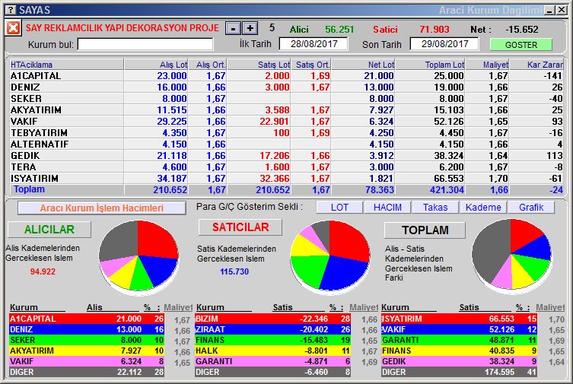Click the ALICILAR button

click(49, 229)
